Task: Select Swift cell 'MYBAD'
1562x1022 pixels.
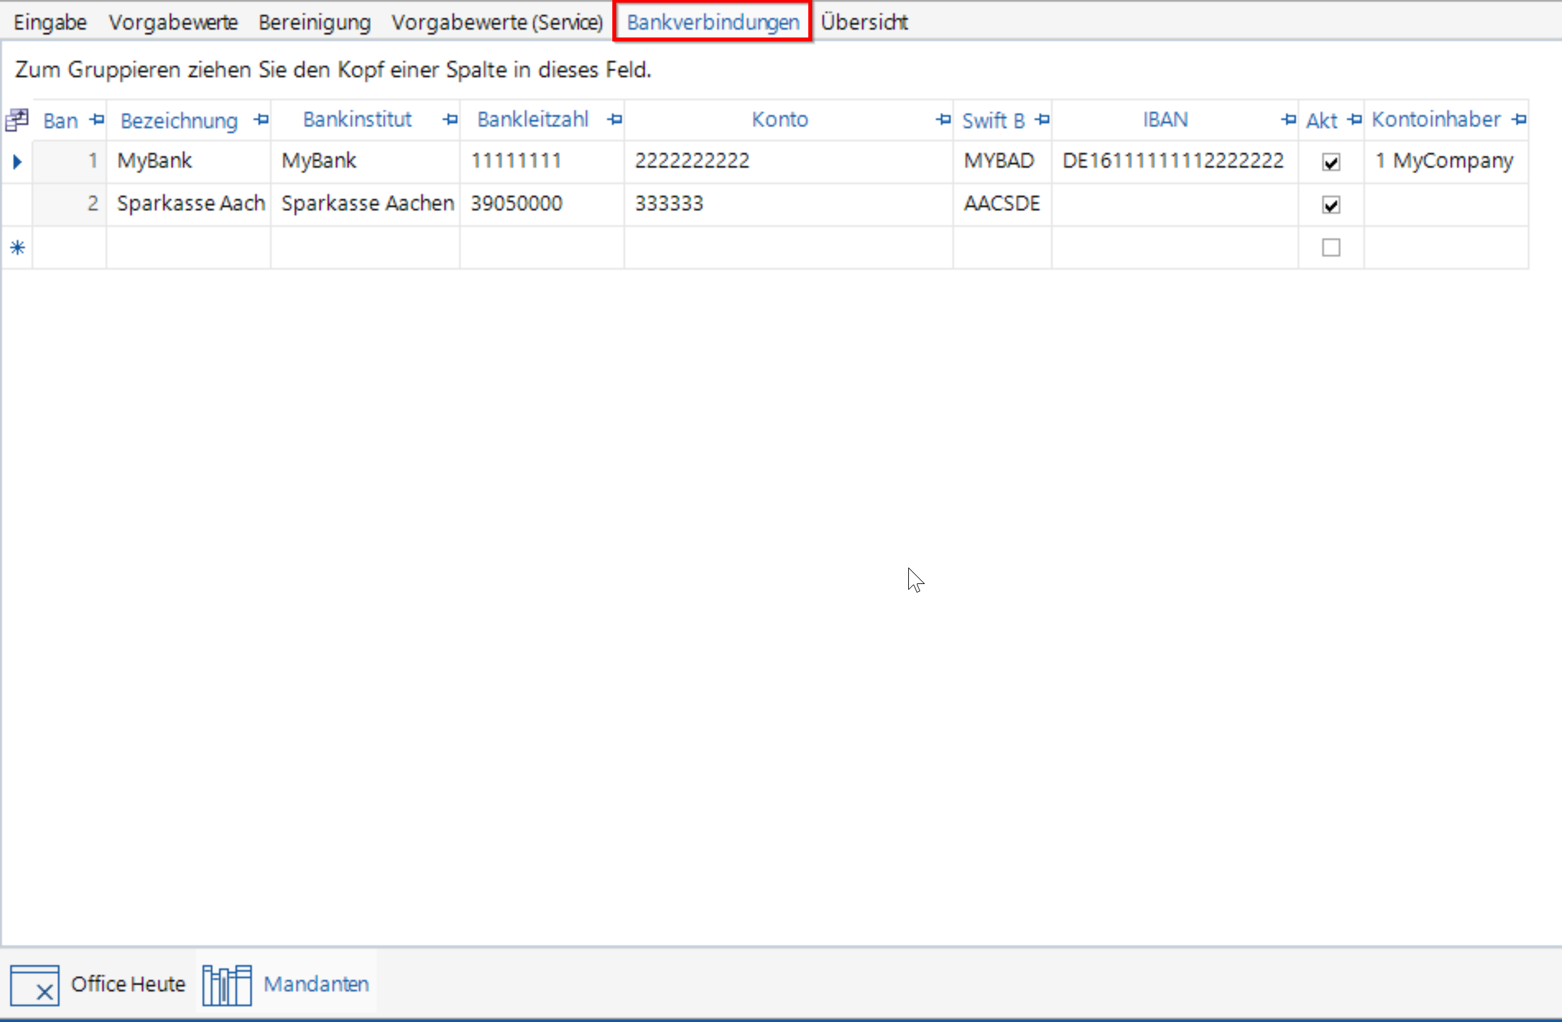Action: pyautogui.click(x=1003, y=161)
